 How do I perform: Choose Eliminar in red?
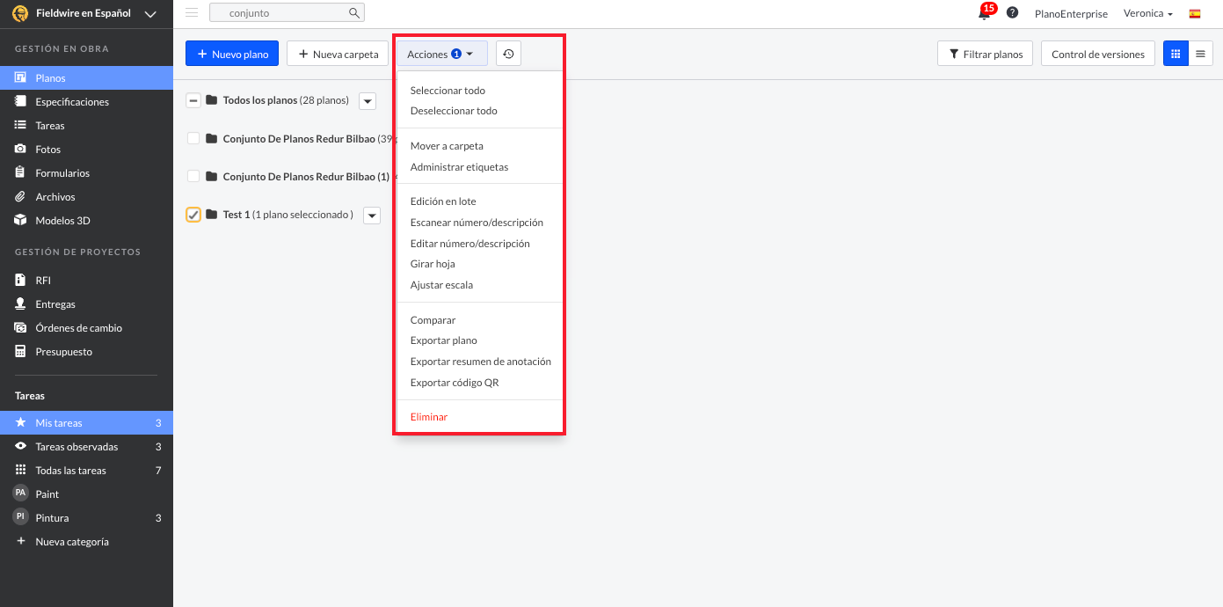coord(429,417)
